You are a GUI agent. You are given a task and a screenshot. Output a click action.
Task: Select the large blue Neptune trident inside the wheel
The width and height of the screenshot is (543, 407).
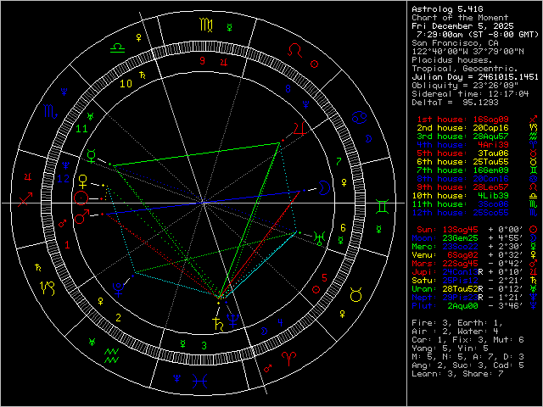coord(232,321)
